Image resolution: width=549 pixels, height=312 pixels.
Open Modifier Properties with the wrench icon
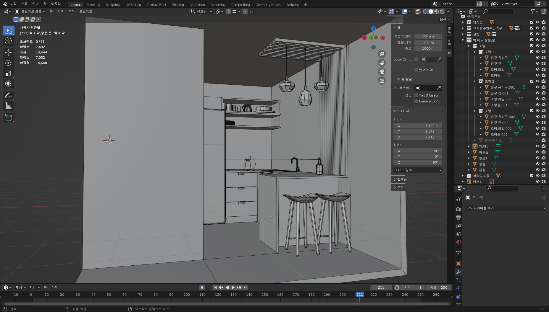[458, 272]
